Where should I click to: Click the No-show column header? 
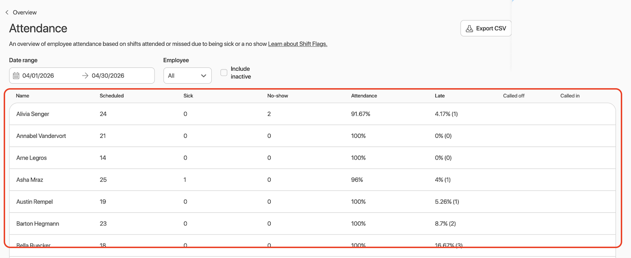277,96
